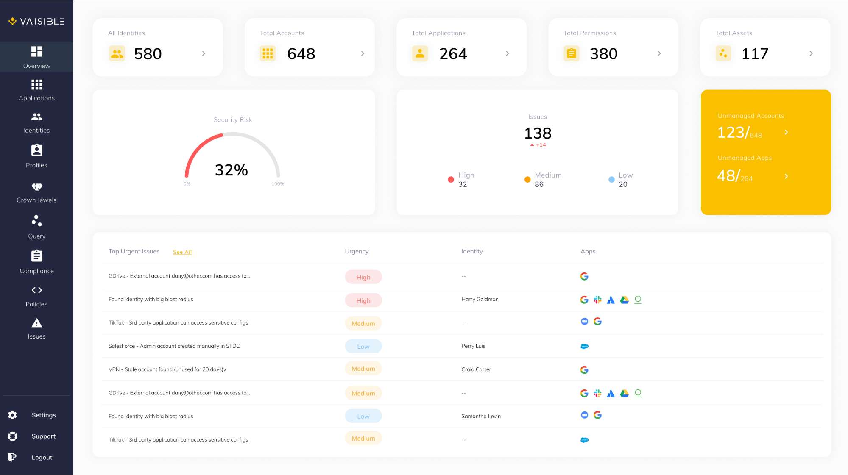This screenshot has width=848, height=475.
Task: Expand Unmanaged Apps chevron arrow
Action: [x=786, y=176]
